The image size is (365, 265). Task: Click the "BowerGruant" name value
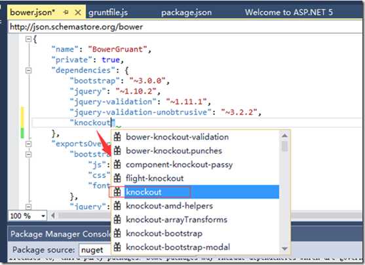[x=117, y=49]
